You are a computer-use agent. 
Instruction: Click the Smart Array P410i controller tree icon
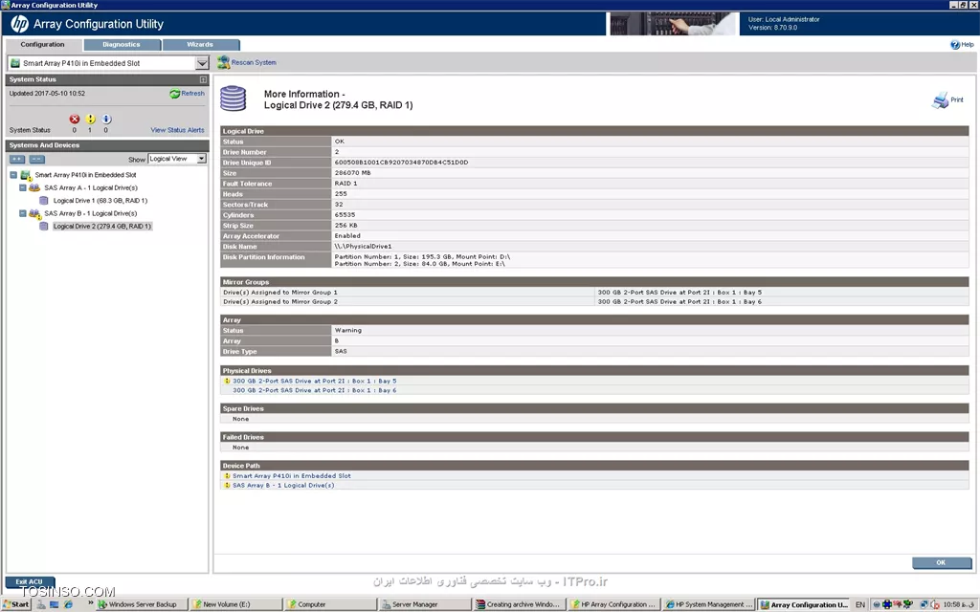point(26,176)
